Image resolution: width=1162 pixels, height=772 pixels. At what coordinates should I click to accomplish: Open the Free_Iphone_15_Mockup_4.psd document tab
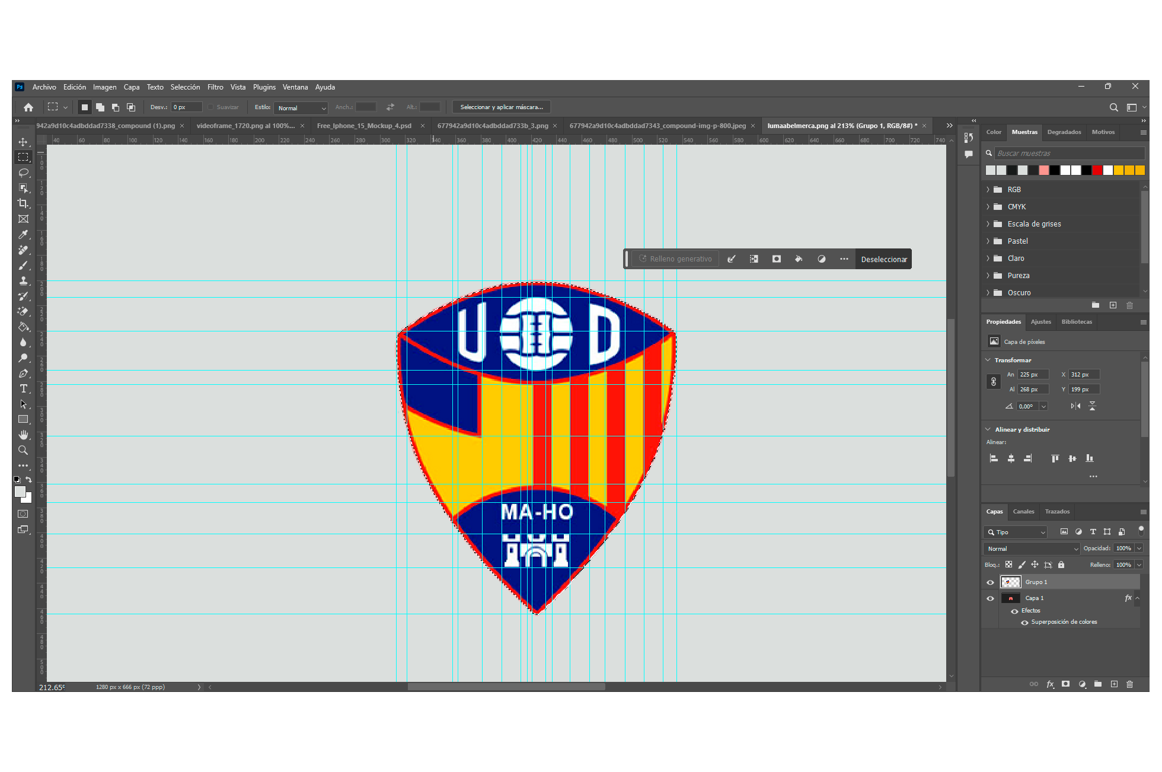point(364,126)
